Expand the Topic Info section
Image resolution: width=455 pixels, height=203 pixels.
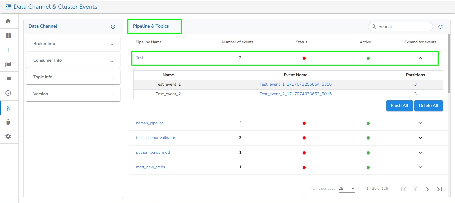pos(73,77)
